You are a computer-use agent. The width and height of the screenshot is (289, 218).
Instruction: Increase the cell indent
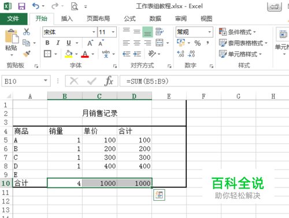(x=137, y=54)
